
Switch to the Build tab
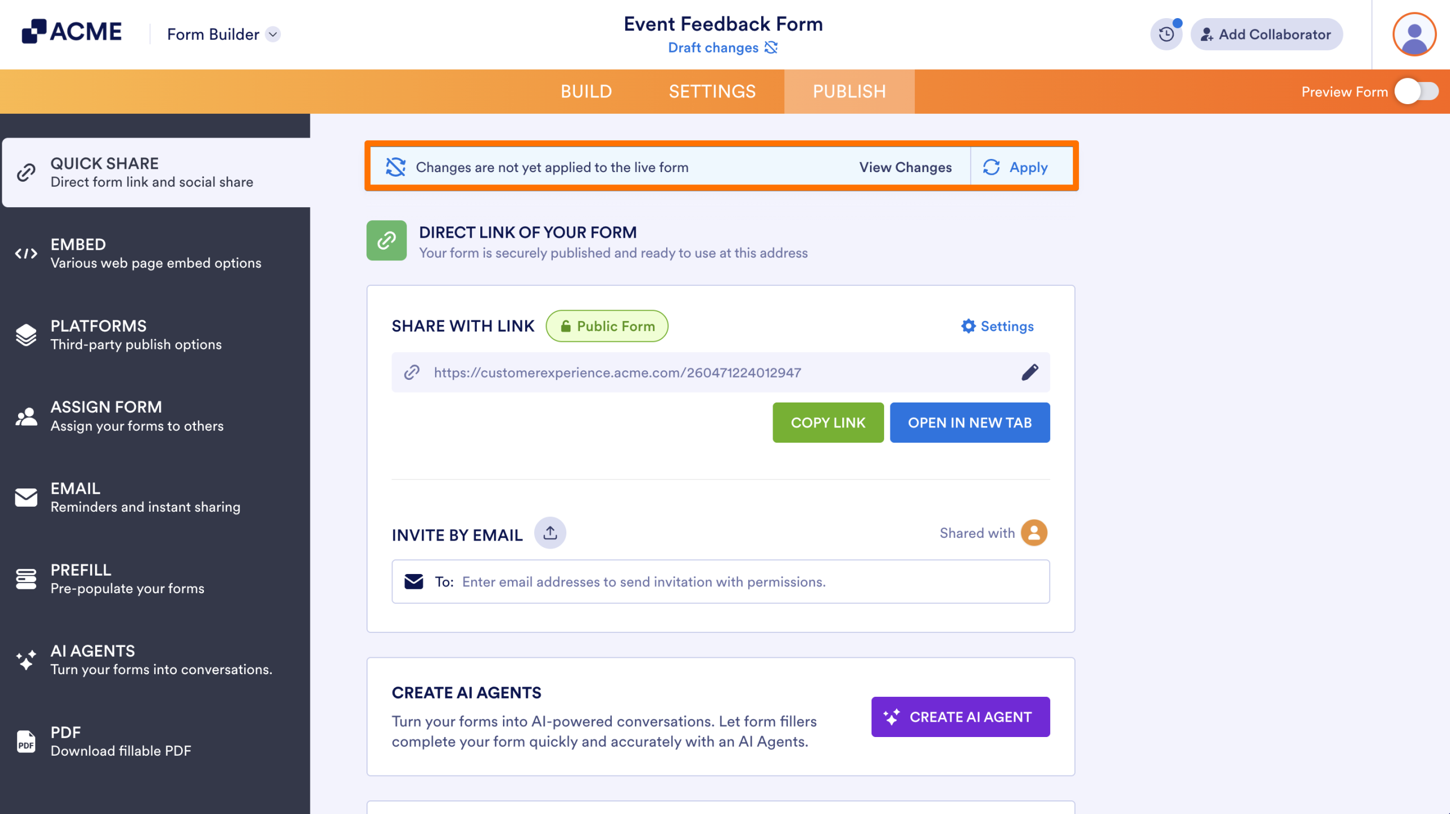[586, 91]
